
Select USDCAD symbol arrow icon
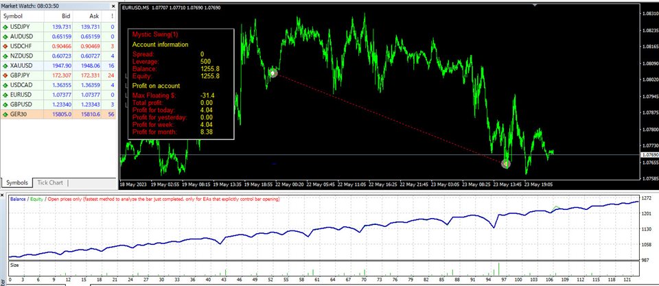[5, 85]
